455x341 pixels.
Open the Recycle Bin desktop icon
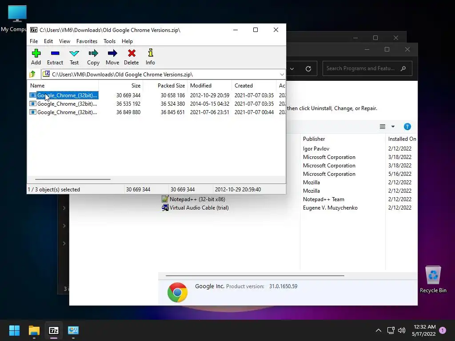(433, 279)
